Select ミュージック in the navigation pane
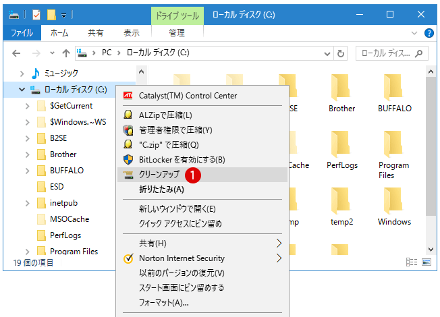Image resolution: width=440 pixels, height=317 pixels. [61, 74]
